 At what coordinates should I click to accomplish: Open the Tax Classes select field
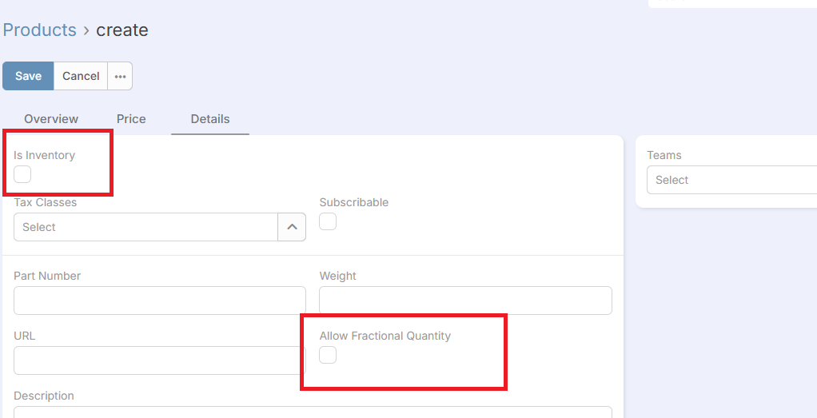point(145,227)
